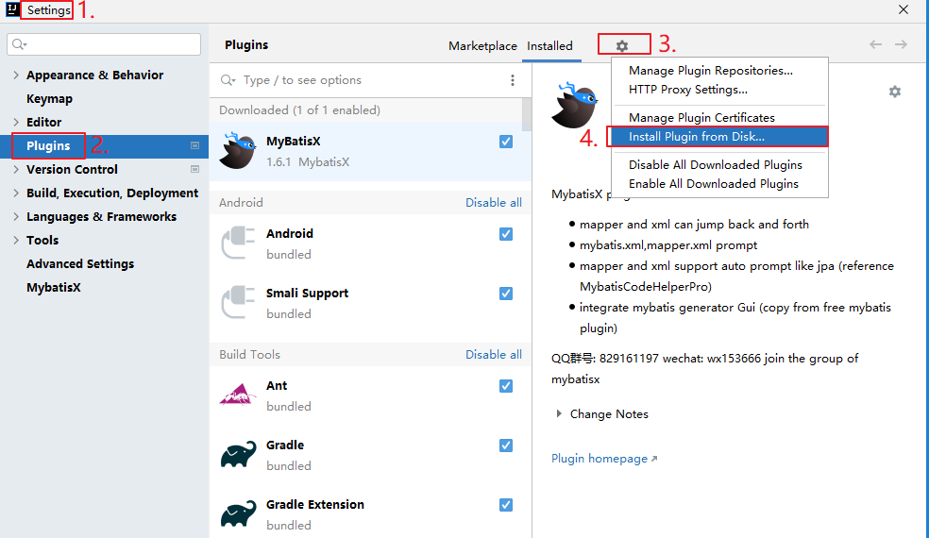This screenshot has width=929, height=538.
Task: Select the Gradle Extension plugin name
Action: (x=315, y=504)
